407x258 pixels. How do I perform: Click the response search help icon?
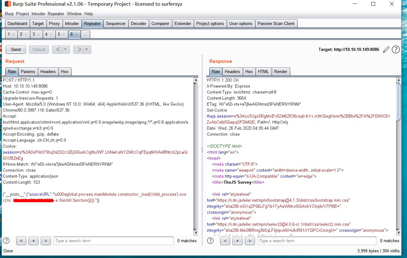coord(210,241)
